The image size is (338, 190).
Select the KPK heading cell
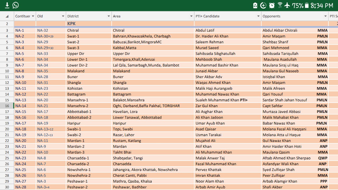point(71,23)
